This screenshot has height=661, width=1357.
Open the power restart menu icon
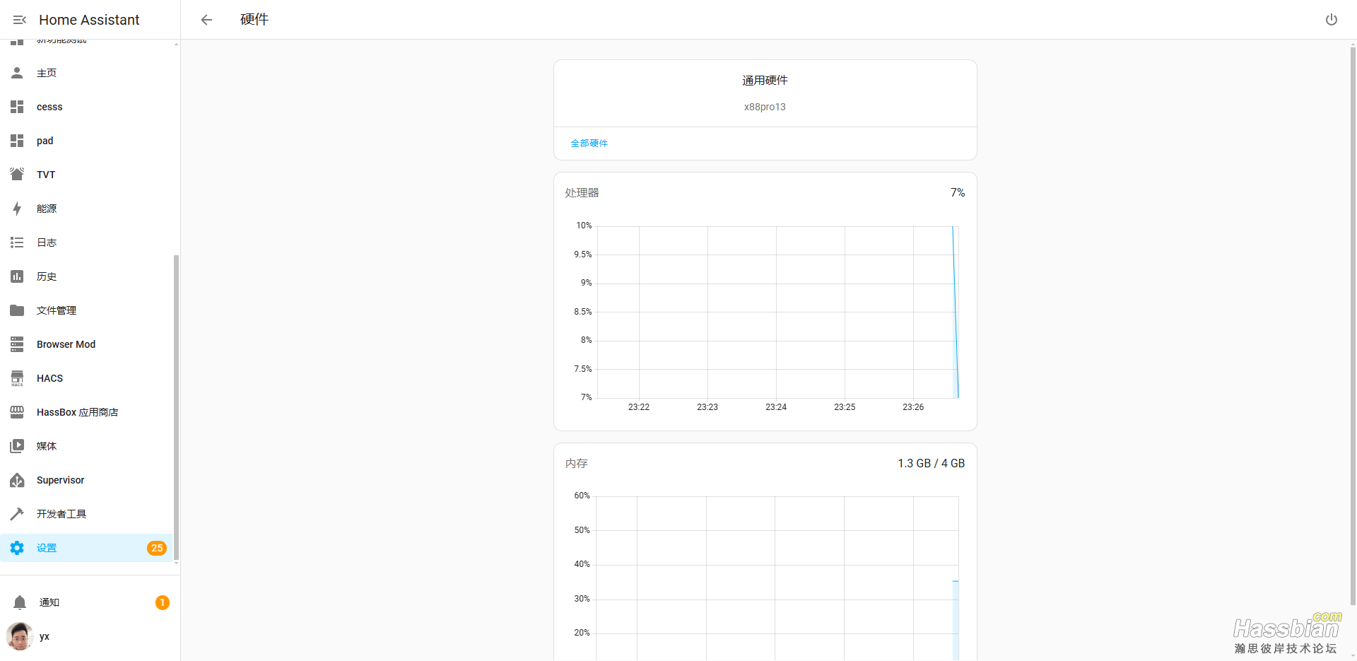point(1331,20)
